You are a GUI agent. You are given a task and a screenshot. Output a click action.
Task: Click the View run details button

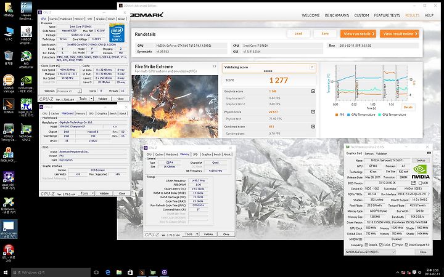[358, 34]
